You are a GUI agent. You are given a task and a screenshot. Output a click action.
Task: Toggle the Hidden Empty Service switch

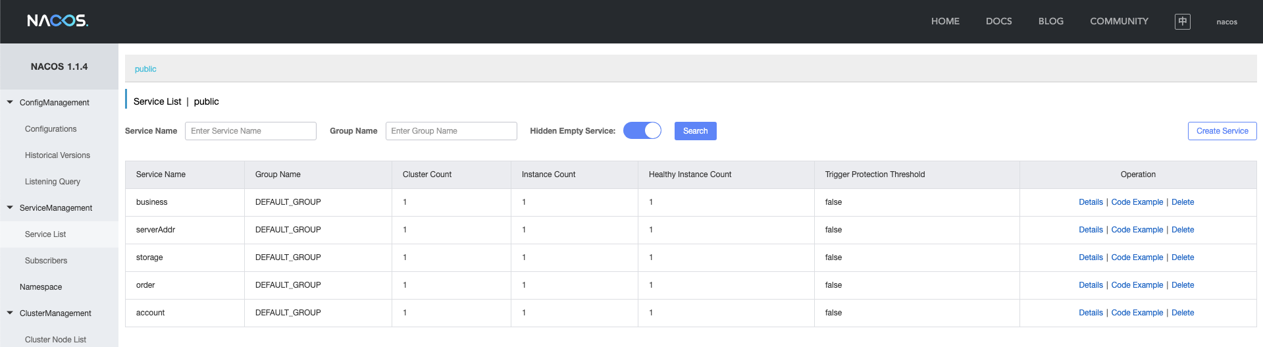coord(642,130)
